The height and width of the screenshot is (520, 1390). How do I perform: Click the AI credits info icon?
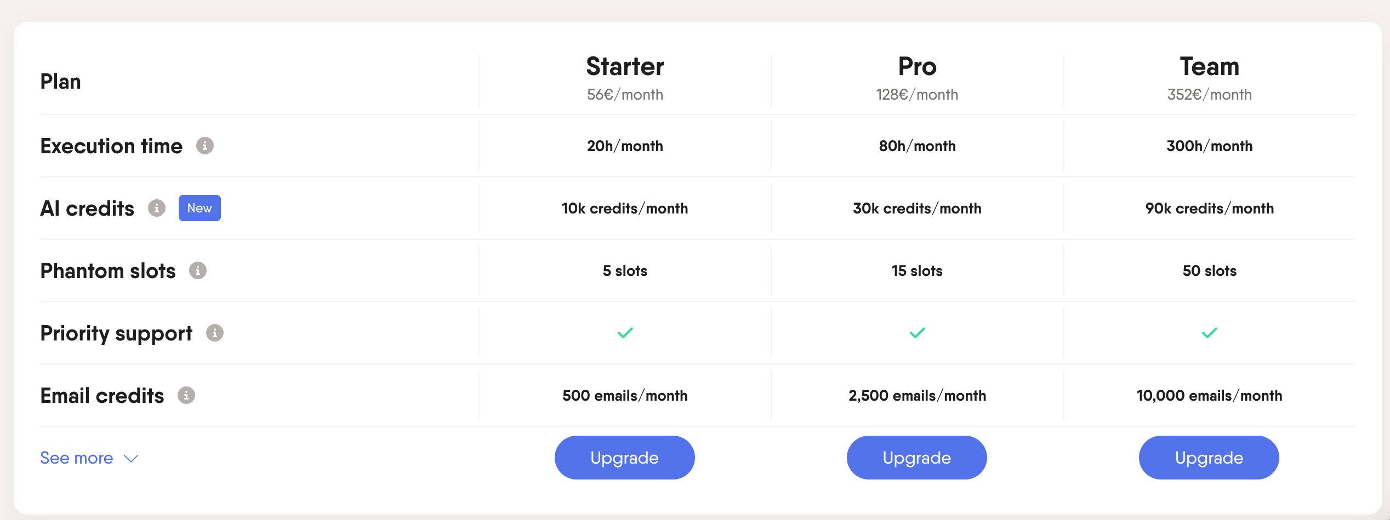click(x=157, y=208)
